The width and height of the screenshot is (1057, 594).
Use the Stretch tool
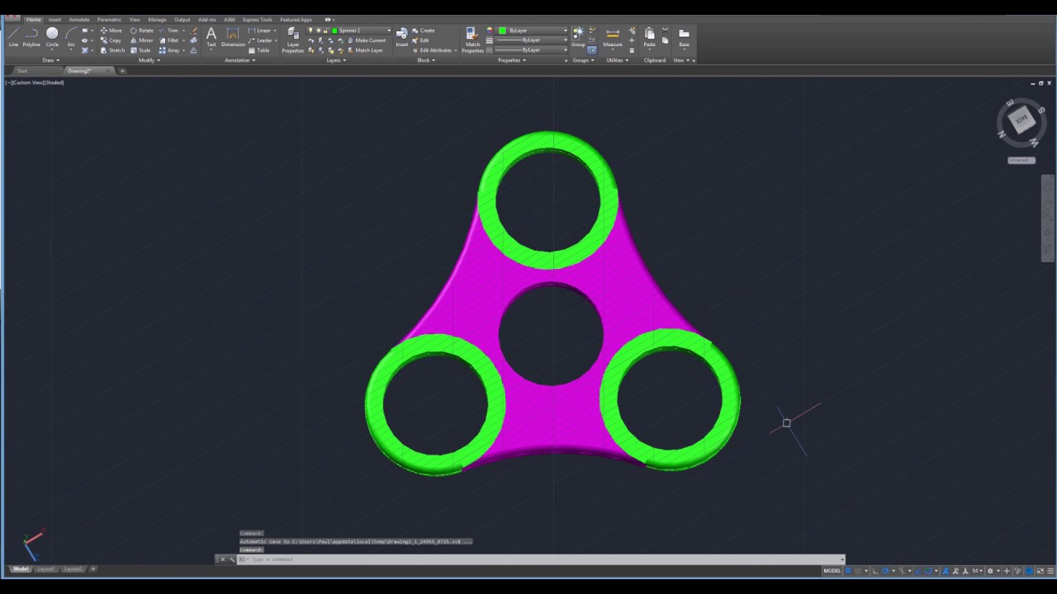113,50
